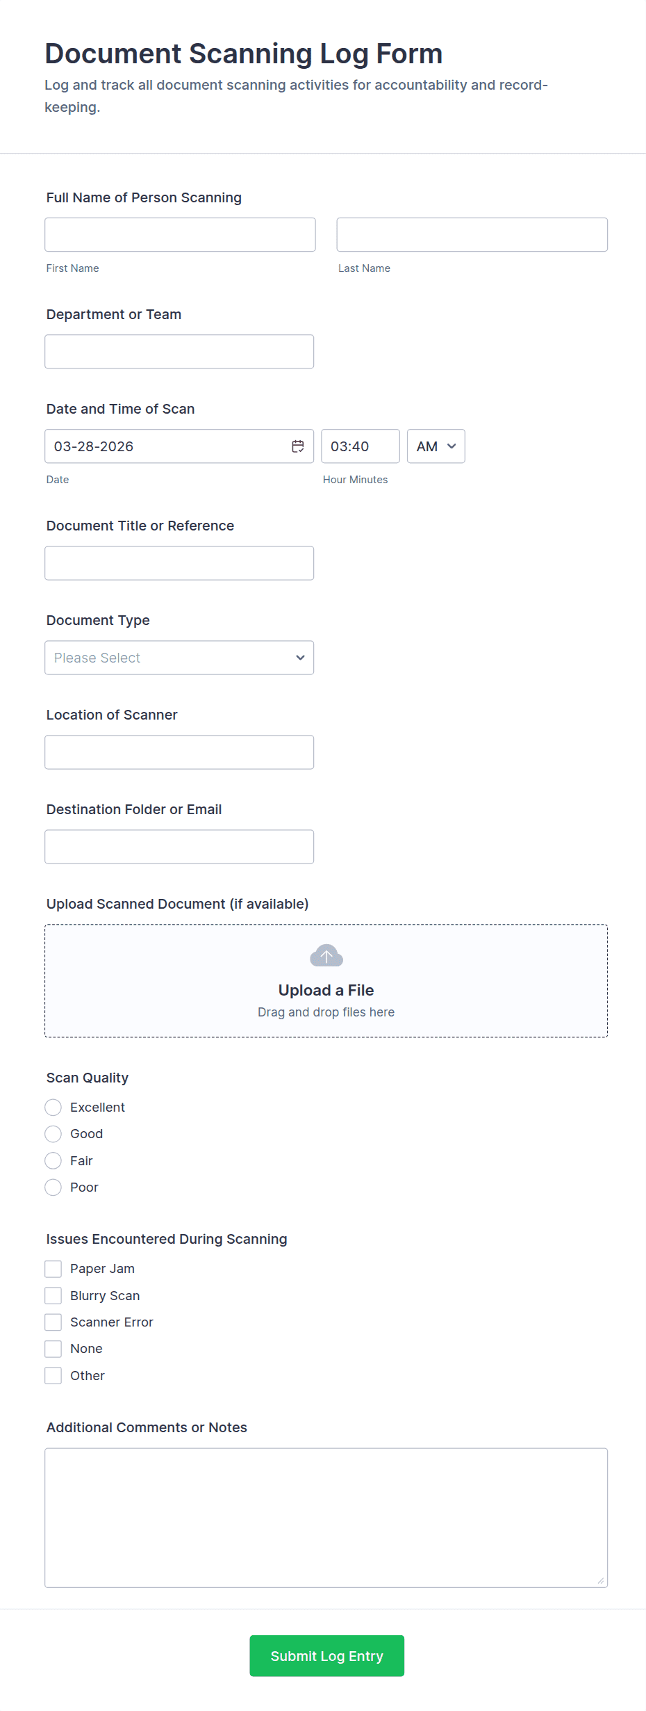Tick the Blurry Scan checkbox
The width and height of the screenshot is (646, 1711).
[53, 1296]
